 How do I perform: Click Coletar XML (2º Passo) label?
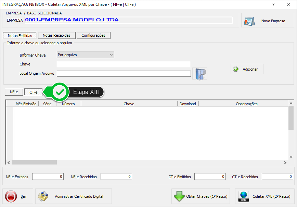pos(271,196)
